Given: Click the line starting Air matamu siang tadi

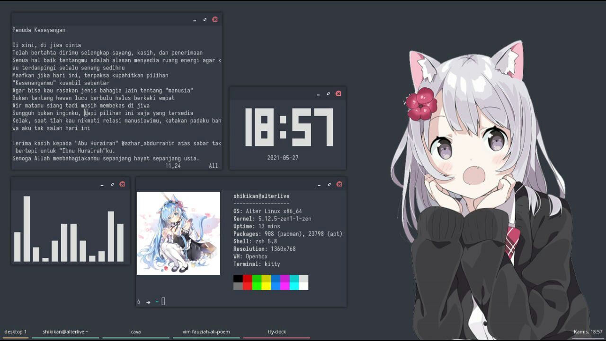Looking at the screenshot, I should (81, 106).
